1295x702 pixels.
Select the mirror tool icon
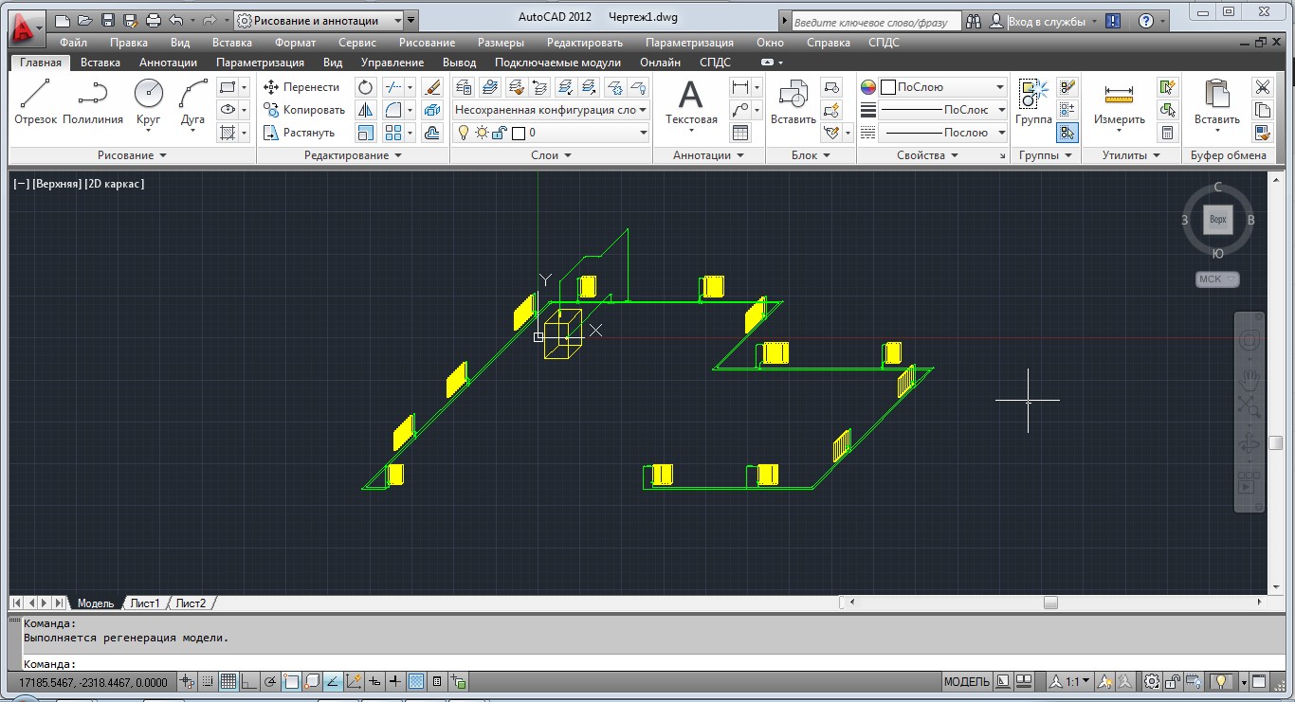tap(366, 110)
